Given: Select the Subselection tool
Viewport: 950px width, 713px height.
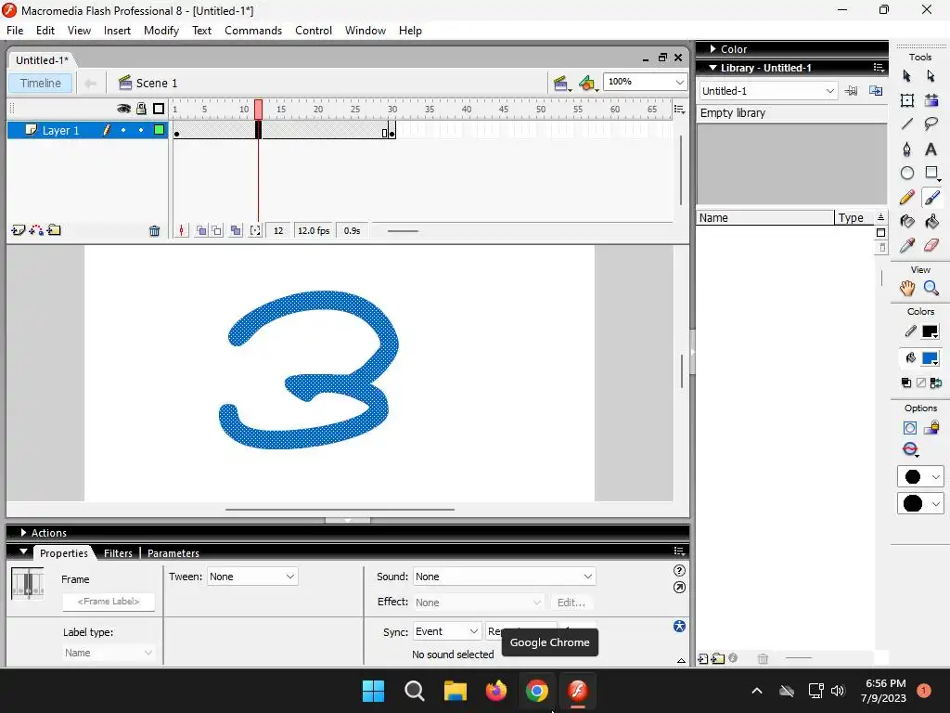Looking at the screenshot, I should pyautogui.click(x=931, y=76).
